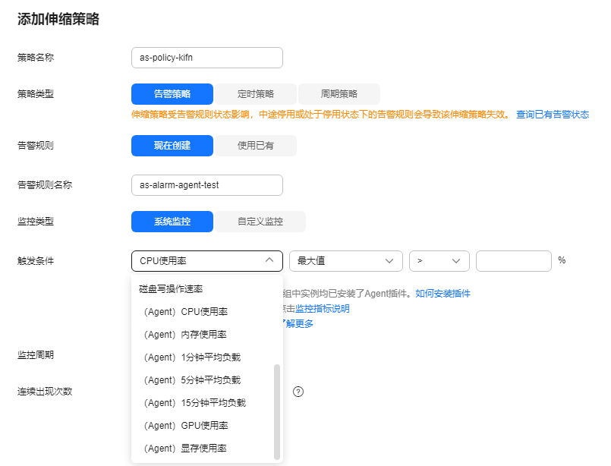This screenshot has width=611, height=466.
Task: Click the help question mark icon
Action: (x=298, y=392)
